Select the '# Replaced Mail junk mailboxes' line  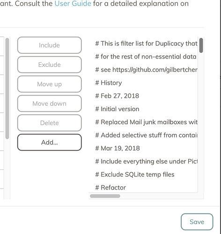click(x=147, y=122)
